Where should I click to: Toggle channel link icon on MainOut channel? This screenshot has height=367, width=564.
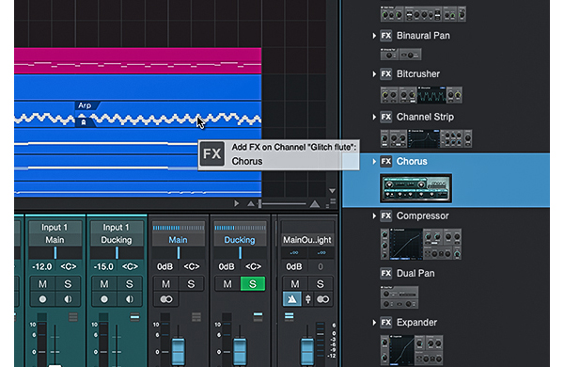coord(322,299)
